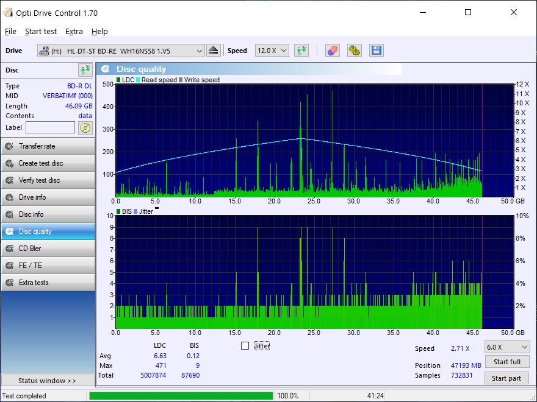
Task: Click the disc icon beside Label field
Action: pos(85,127)
